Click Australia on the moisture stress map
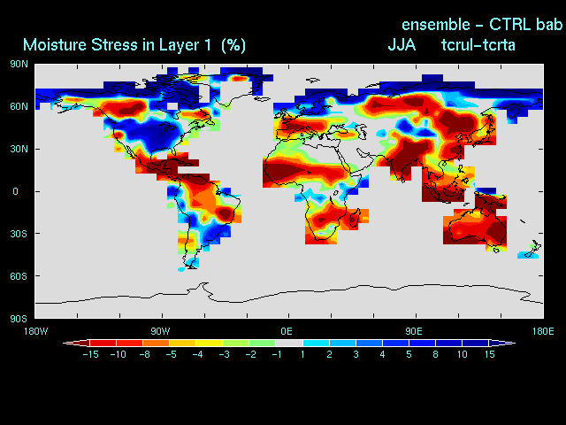The width and height of the screenshot is (566, 425). tap(478, 226)
